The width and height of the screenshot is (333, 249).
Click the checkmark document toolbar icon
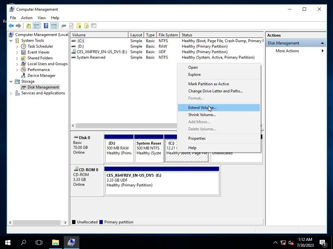[x=71, y=26]
